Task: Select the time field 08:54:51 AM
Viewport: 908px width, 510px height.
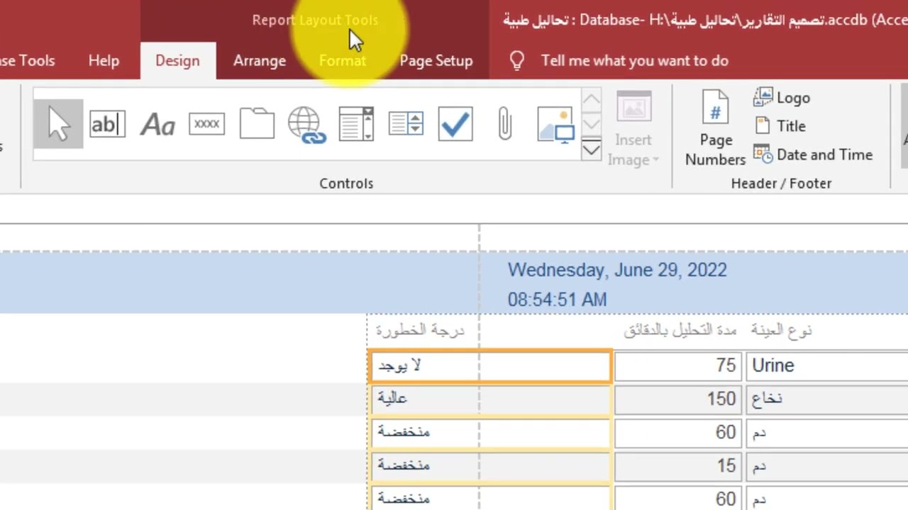Action: click(557, 300)
